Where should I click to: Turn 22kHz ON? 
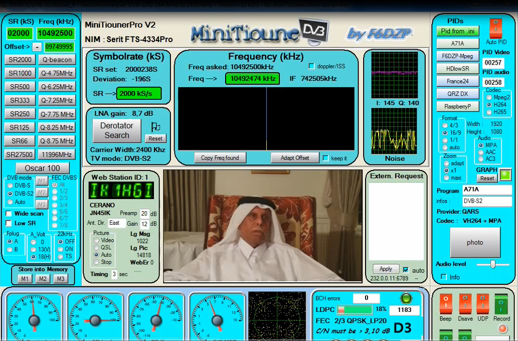tap(61, 249)
